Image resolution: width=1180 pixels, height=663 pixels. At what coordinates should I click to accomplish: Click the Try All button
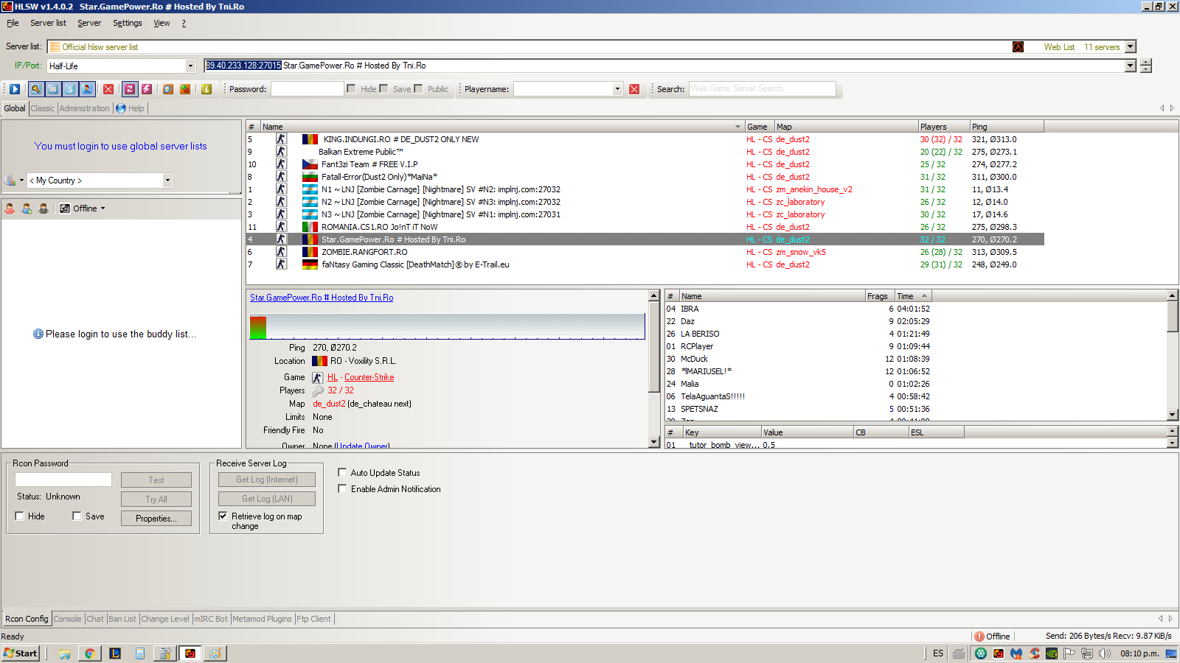coord(156,499)
